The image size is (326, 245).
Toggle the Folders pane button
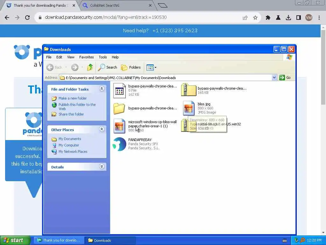131,67
